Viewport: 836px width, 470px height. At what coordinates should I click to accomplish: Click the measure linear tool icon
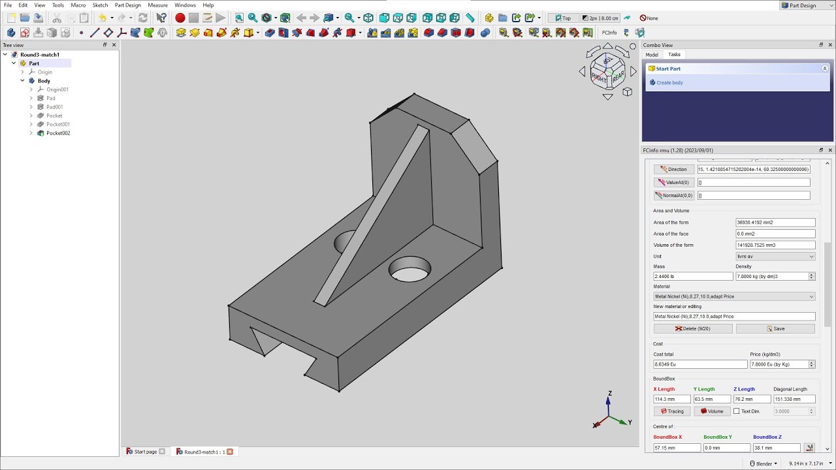pos(504,33)
